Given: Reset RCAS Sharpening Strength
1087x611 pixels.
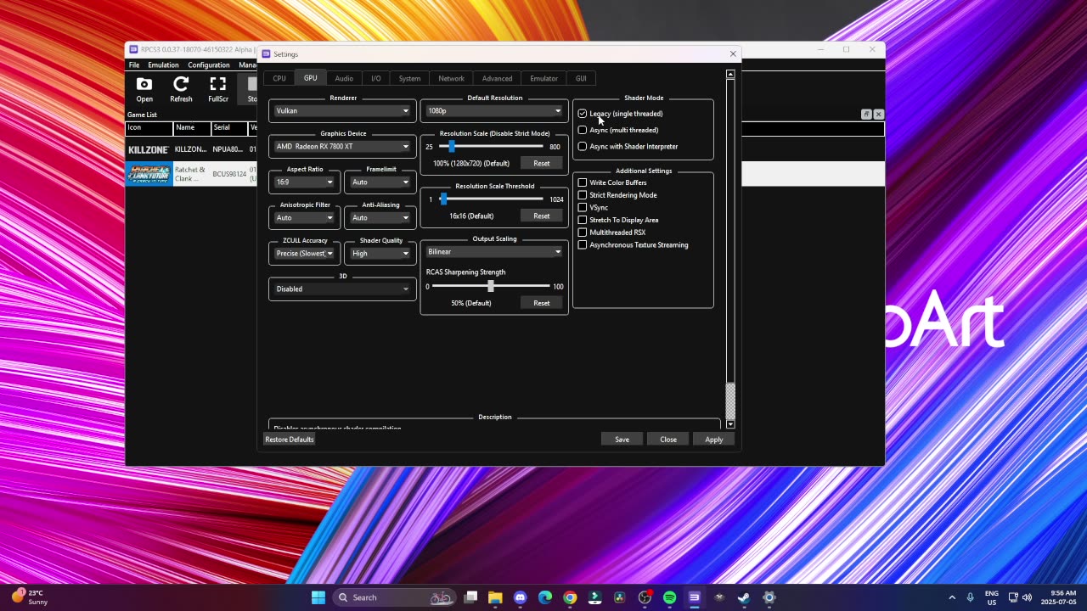Looking at the screenshot, I should pos(541,303).
